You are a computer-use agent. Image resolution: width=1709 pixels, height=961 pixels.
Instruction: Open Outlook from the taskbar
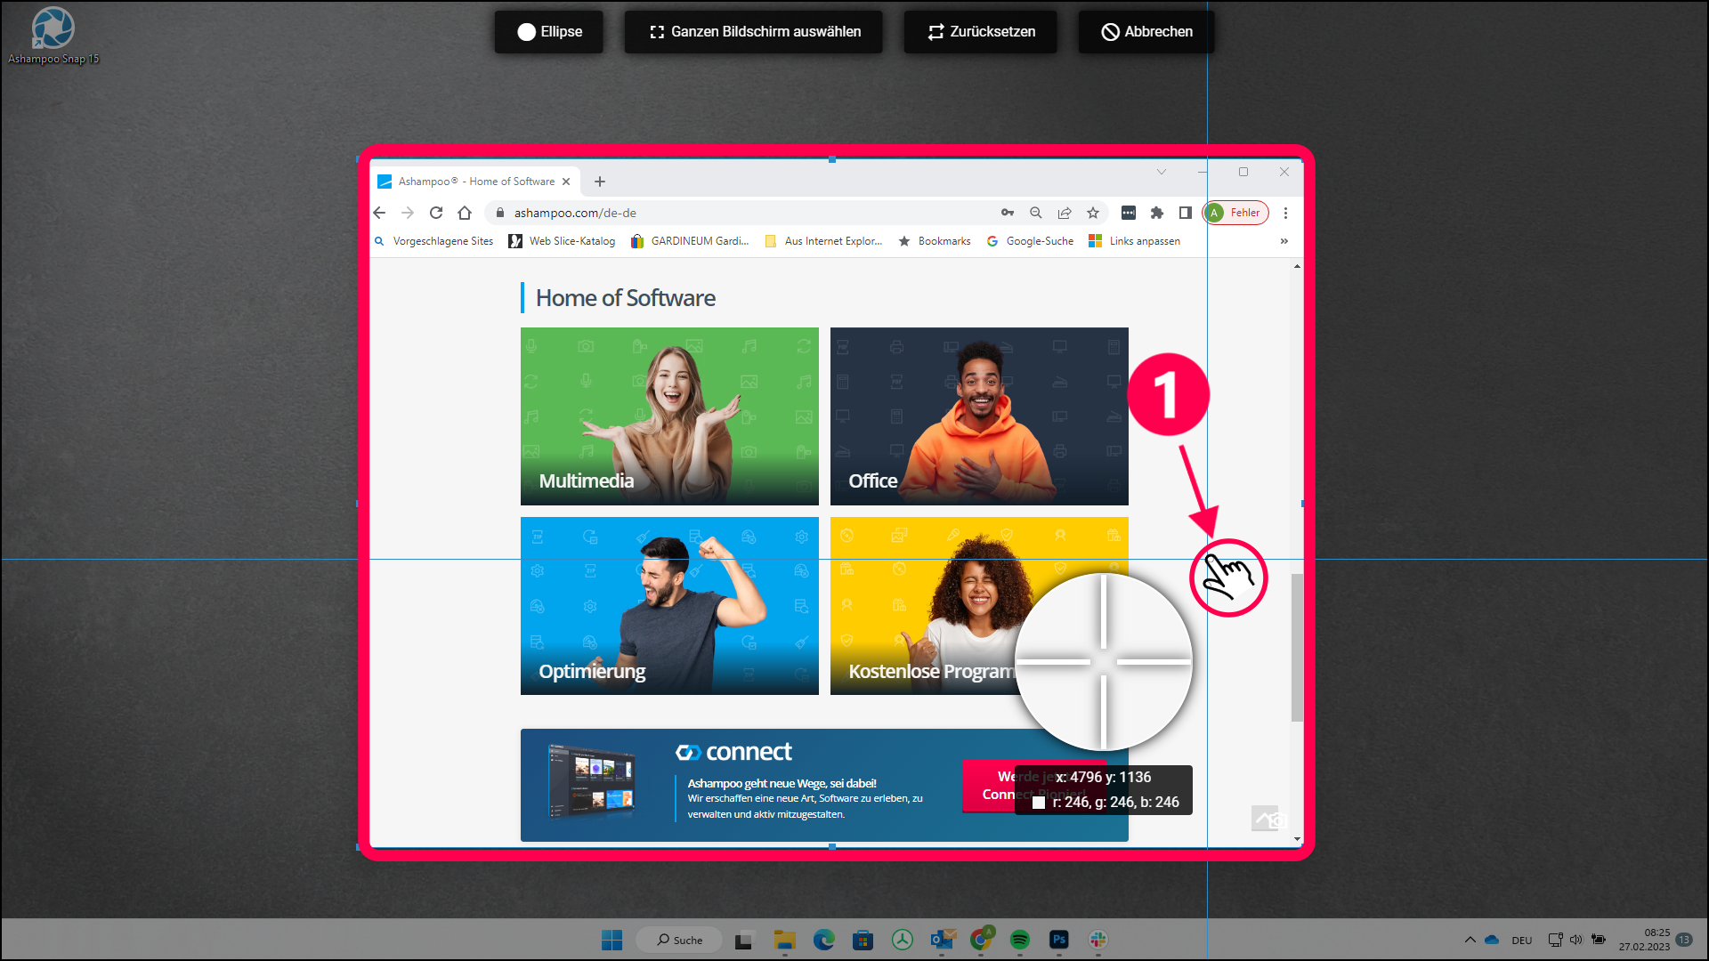[942, 940]
